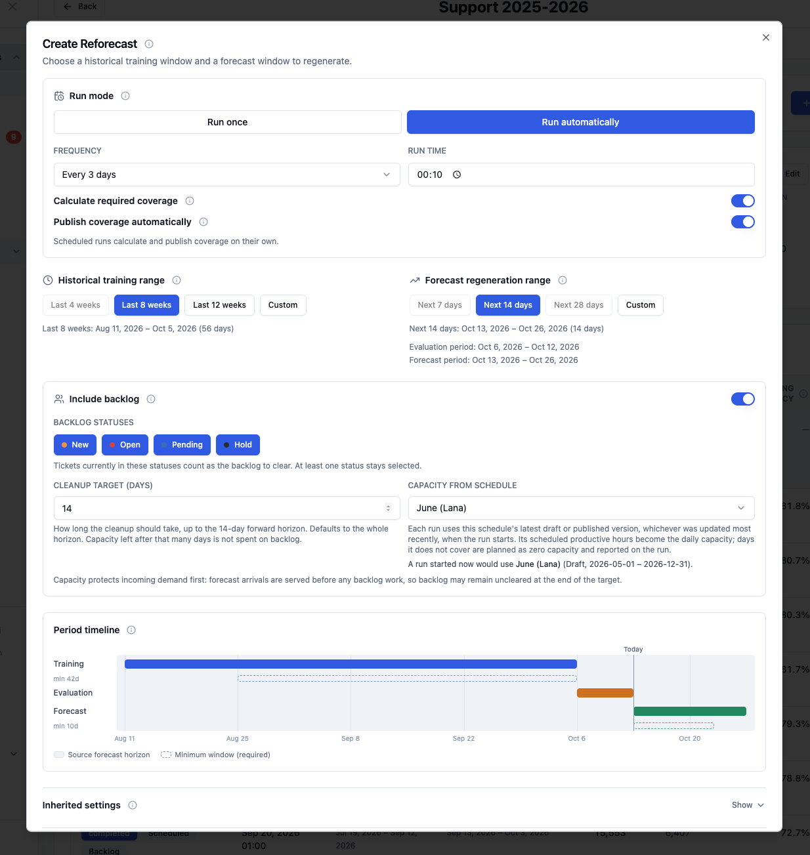Select the Run once mode
Image resolution: width=810 pixels, height=855 pixels.
point(227,122)
